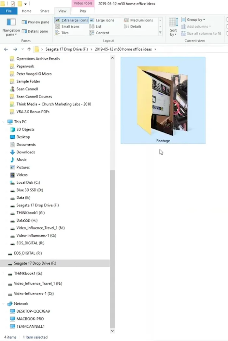Viewport: 228px width, 341px height.
Task: Select Data (E:) drive
Action: tap(23, 198)
